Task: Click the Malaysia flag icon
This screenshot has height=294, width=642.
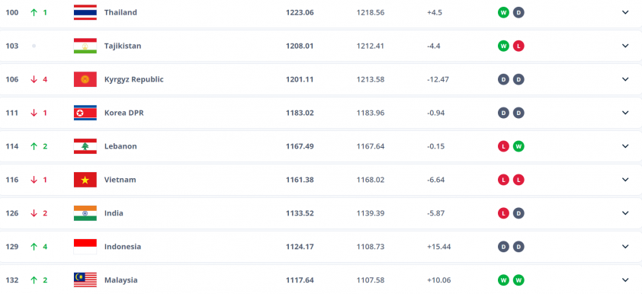Action: coord(85,280)
